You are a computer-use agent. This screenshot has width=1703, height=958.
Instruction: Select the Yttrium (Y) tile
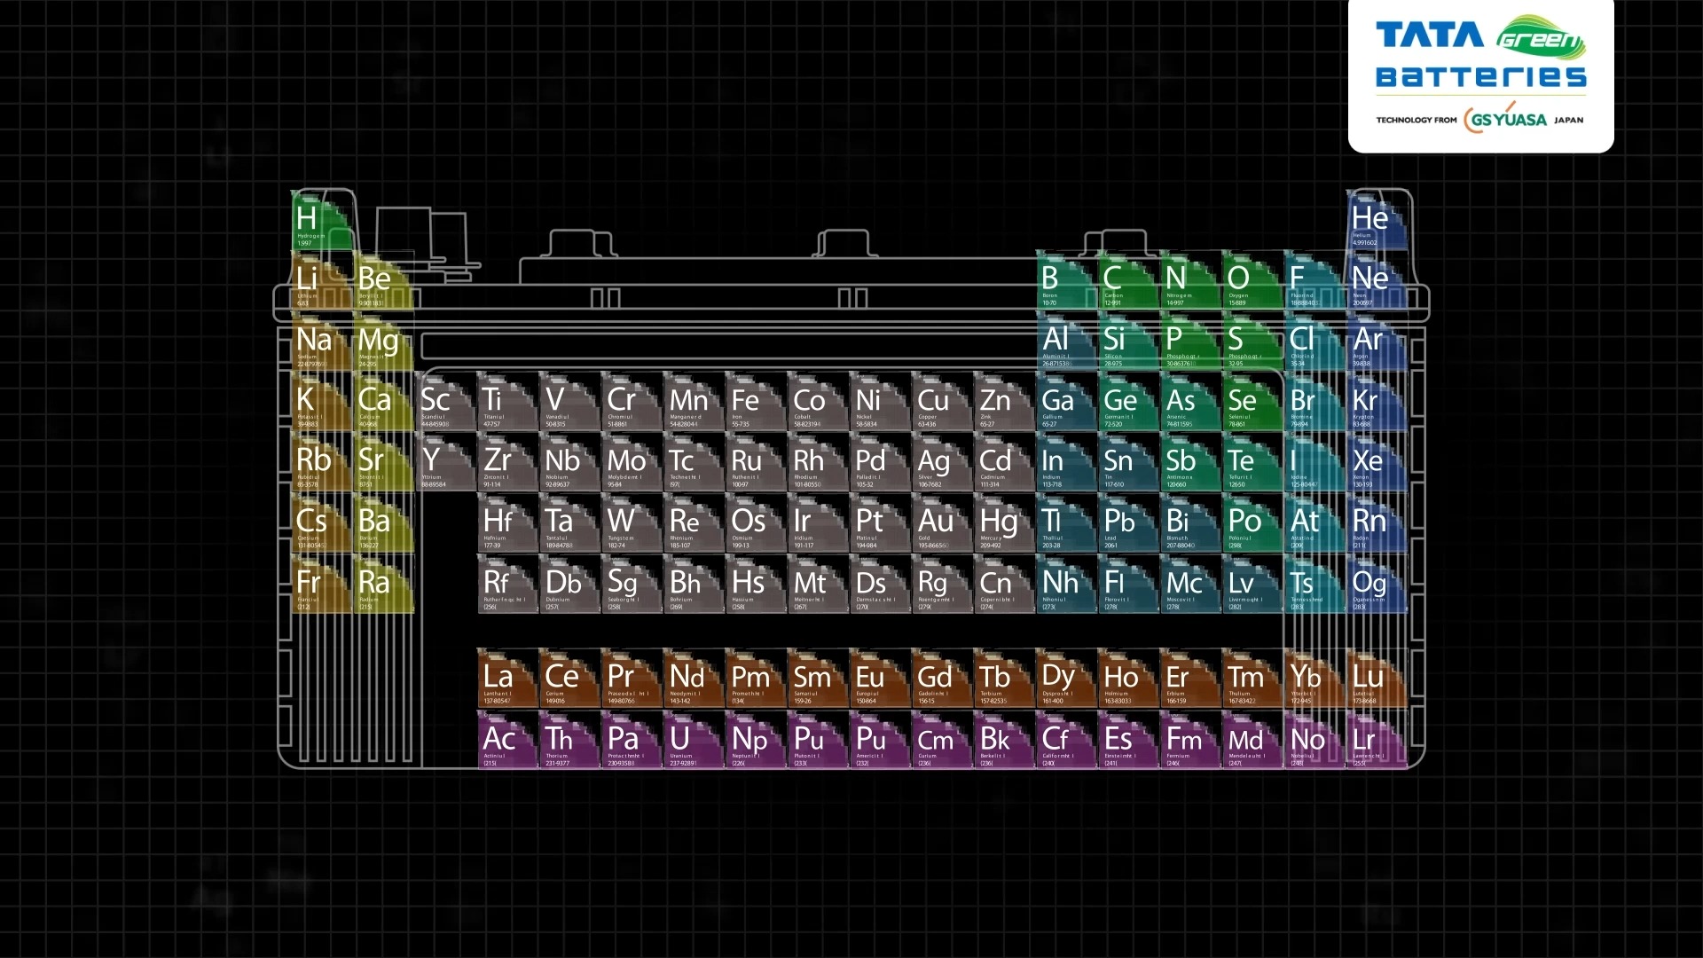[446, 461]
